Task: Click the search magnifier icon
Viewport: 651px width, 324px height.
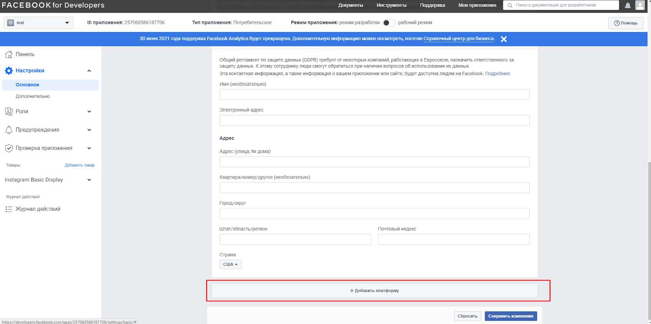Action: pos(510,5)
